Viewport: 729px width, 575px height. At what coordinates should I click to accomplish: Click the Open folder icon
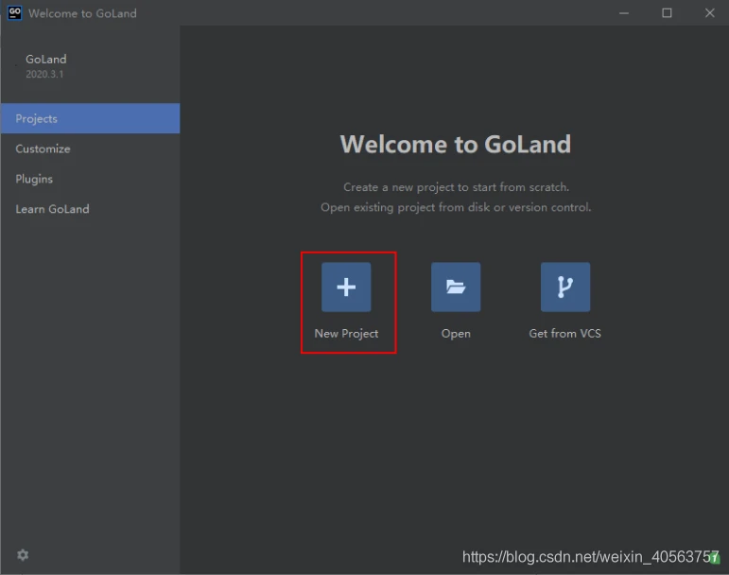(x=456, y=287)
